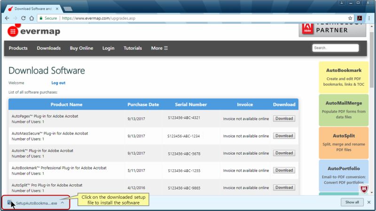376x211 pixels.
Task: Open the AutoBookmark sidebar card
Action: point(344,77)
